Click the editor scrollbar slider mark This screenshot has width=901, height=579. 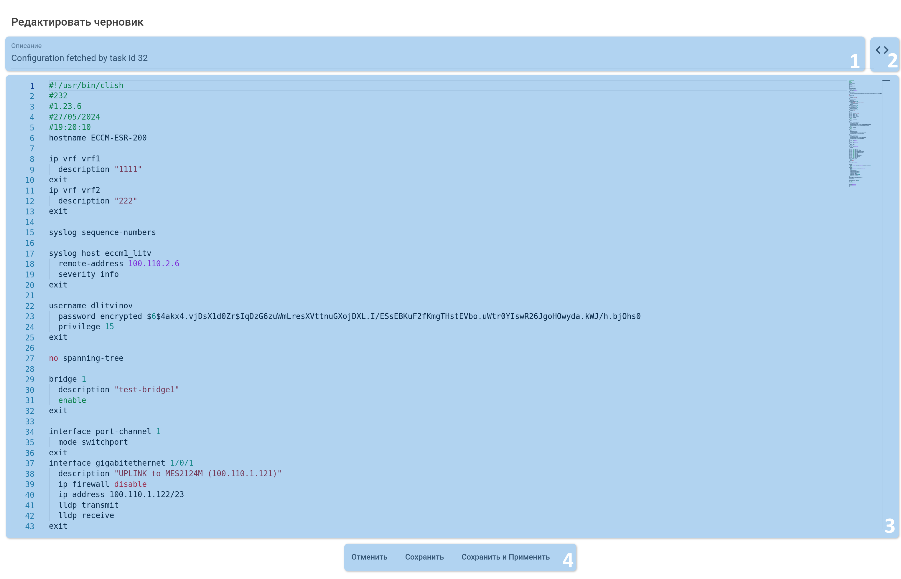pos(886,80)
